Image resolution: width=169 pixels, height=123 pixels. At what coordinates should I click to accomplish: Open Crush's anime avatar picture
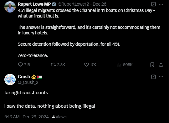coord(10,79)
